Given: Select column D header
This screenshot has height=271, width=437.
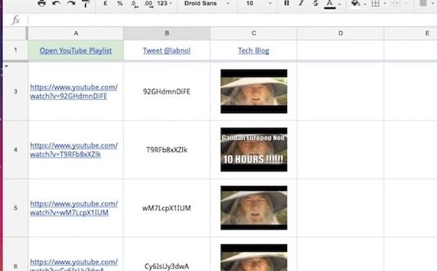Looking at the screenshot, I should tap(341, 33).
